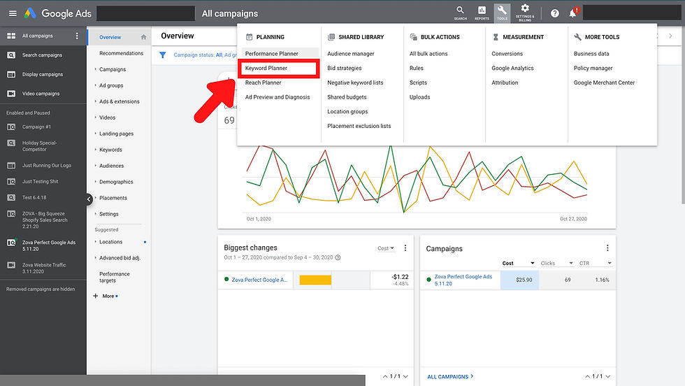Open Placement exclusion lists
Screen dimensions: 685x386
pyautogui.click(x=359, y=126)
